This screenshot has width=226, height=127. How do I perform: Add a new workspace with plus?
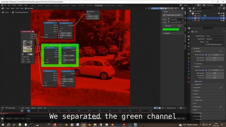pyautogui.click(x=125, y=6)
